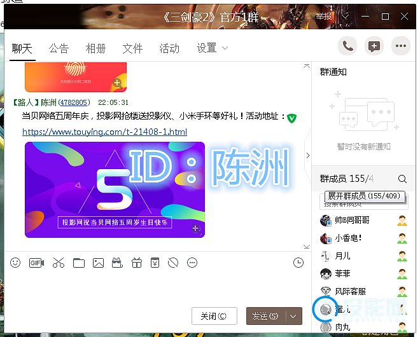Click the avatar of 小香皂!
420x337 pixels.
point(326,238)
